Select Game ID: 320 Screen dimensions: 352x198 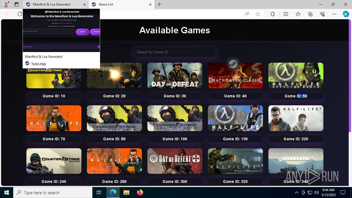point(235,182)
